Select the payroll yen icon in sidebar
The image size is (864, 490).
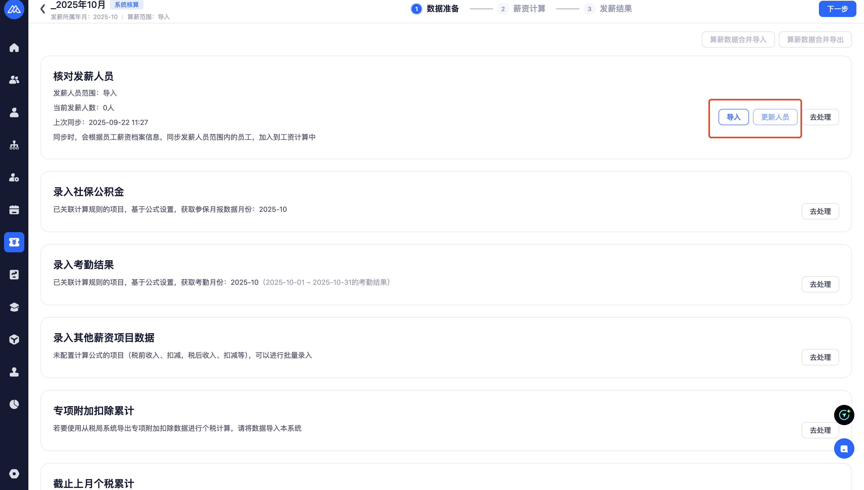coord(14,242)
